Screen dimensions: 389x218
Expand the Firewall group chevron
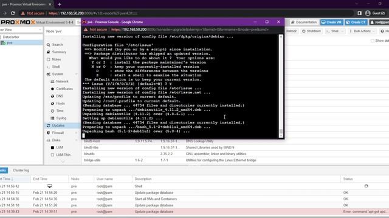point(76,133)
